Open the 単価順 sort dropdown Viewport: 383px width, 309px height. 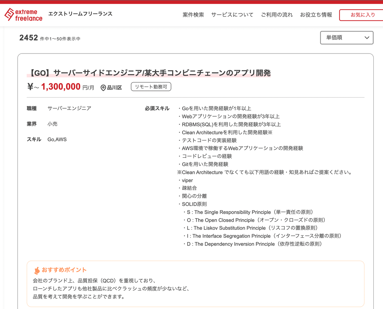click(347, 38)
